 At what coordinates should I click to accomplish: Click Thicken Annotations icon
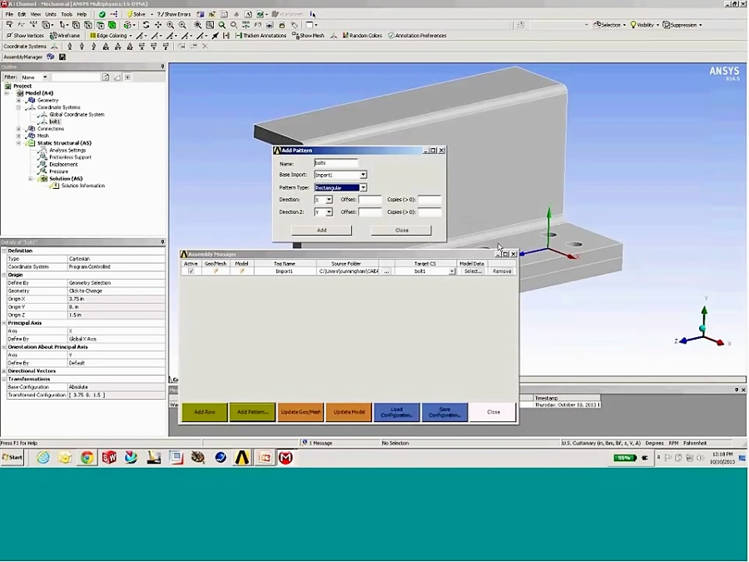tap(238, 35)
